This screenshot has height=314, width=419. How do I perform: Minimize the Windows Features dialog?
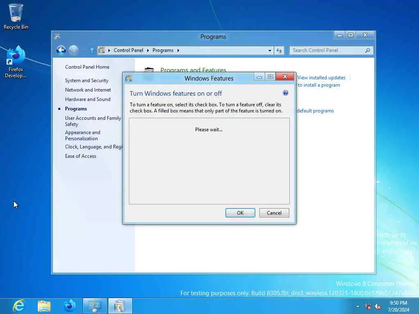coord(259,76)
